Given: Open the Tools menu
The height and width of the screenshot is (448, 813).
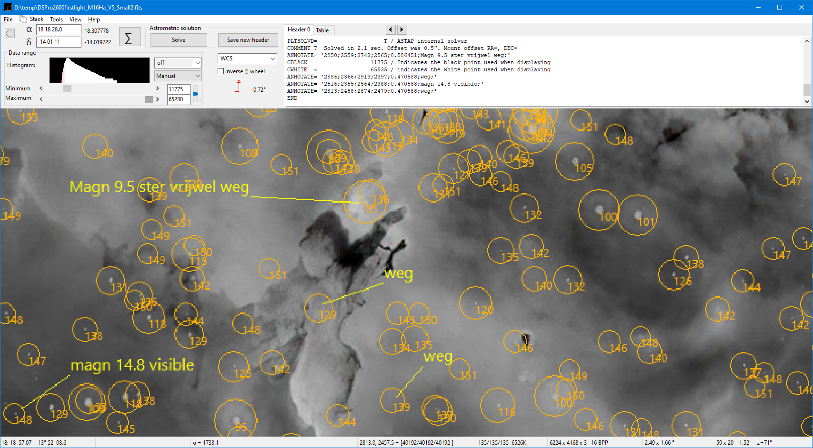Looking at the screenshot, I should (x=56, y=19).
